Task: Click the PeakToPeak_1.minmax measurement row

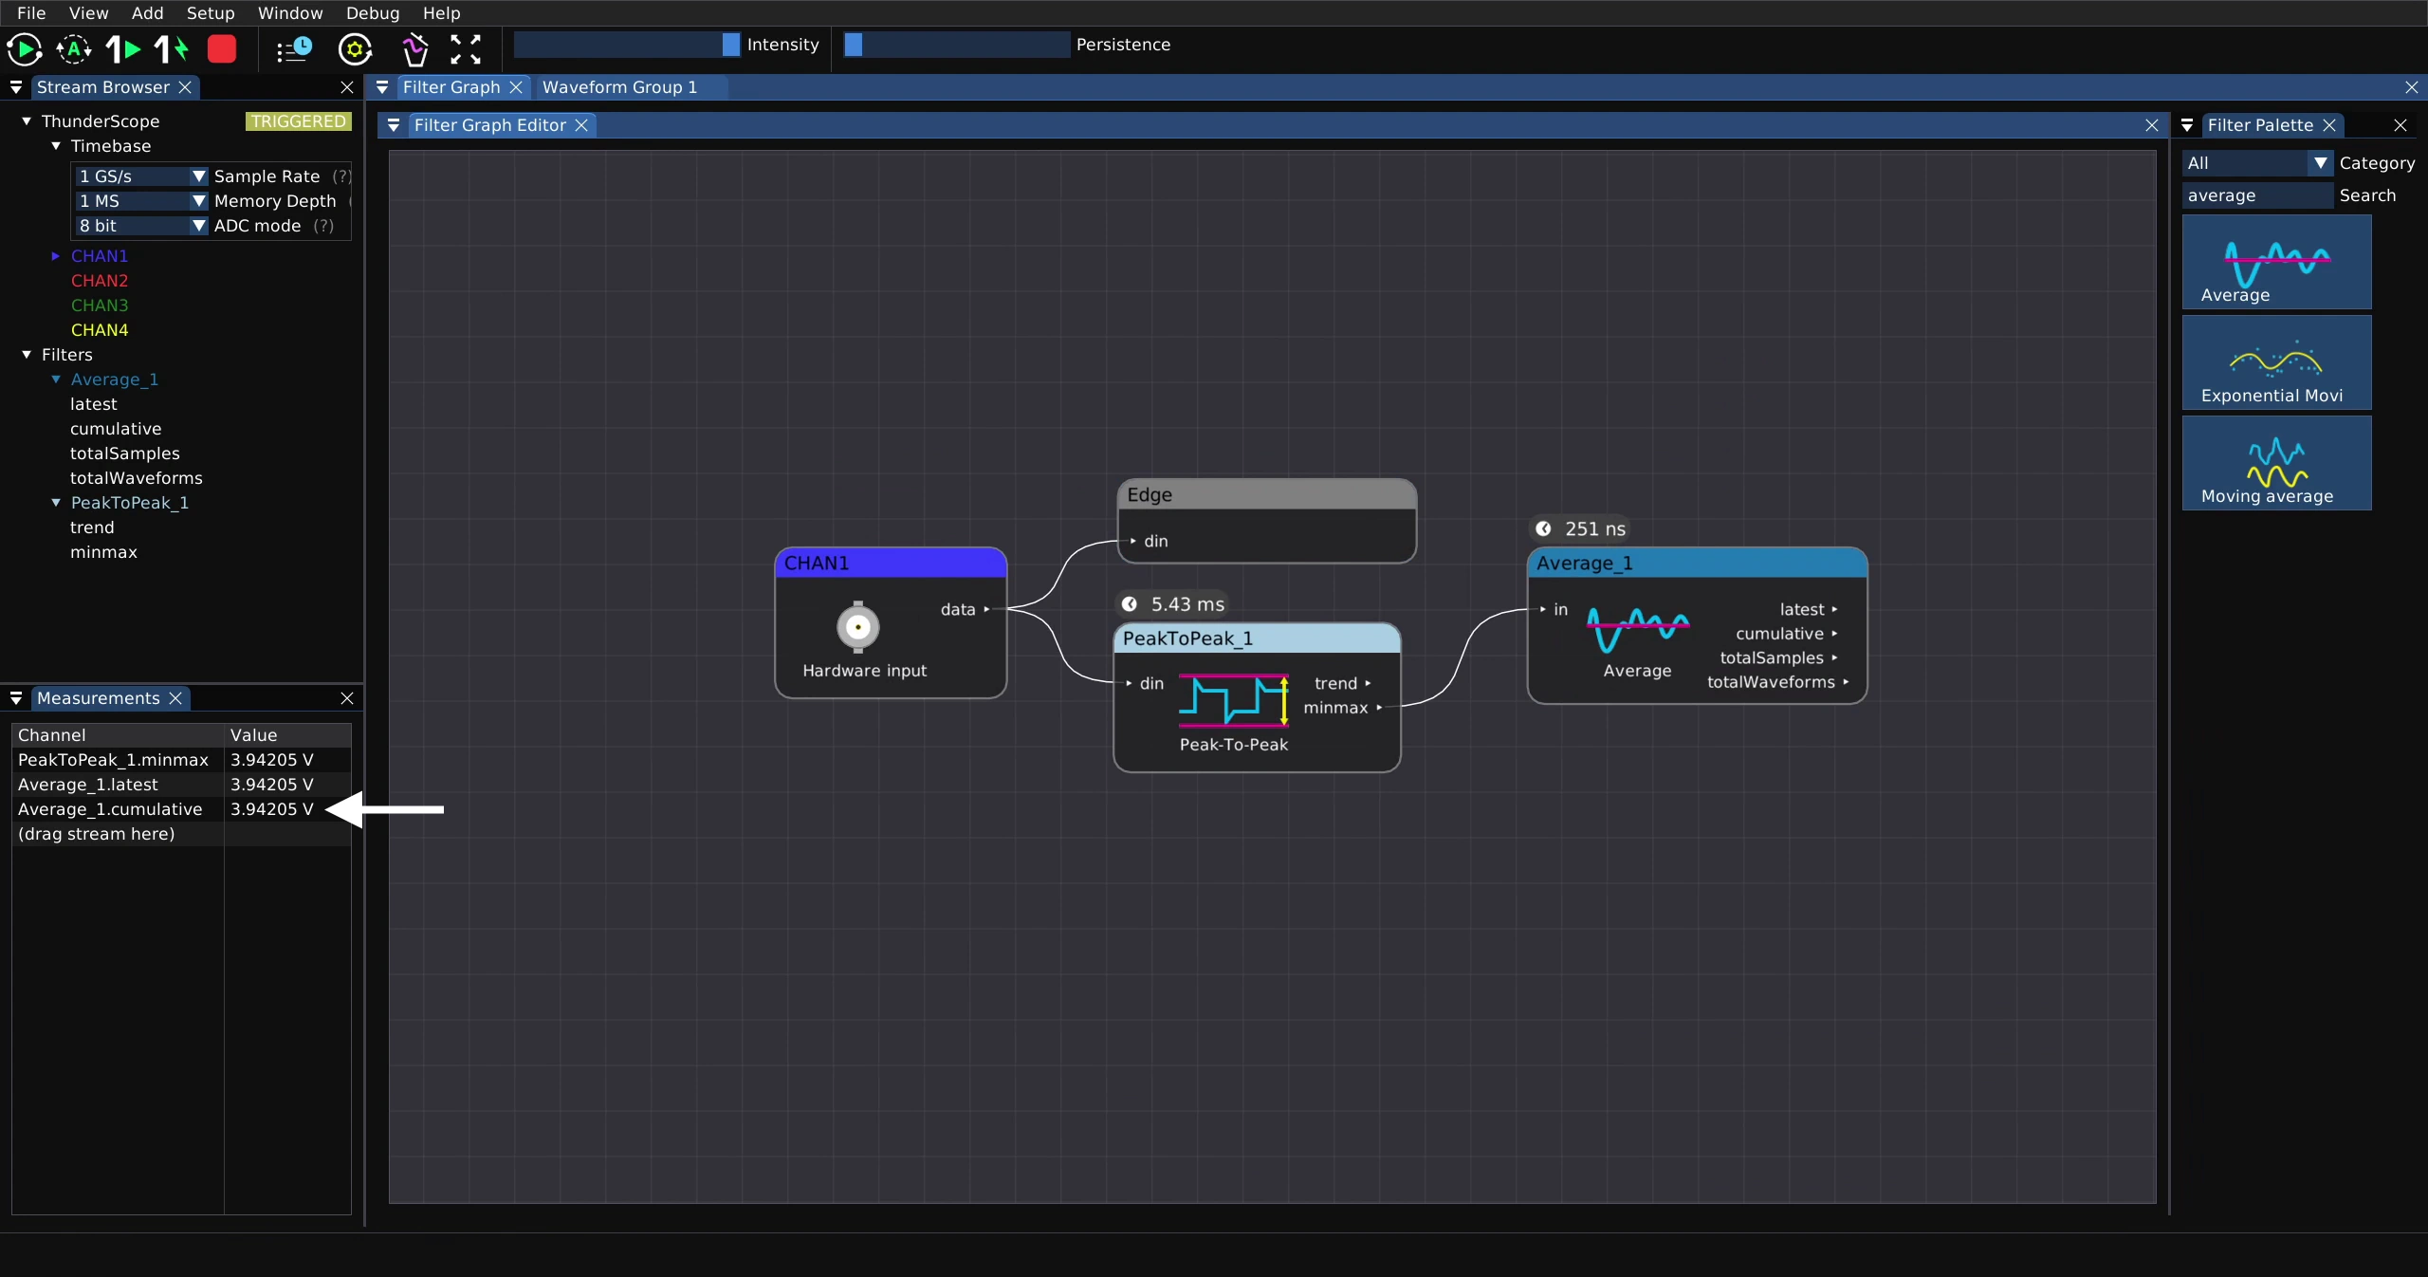Action: 181,760
